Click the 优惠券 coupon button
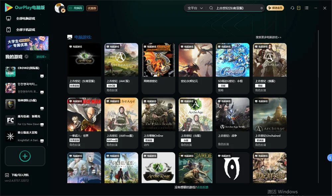Image resolution: width=332 pixels, height=196 pixels. click(x=92, y=8)
